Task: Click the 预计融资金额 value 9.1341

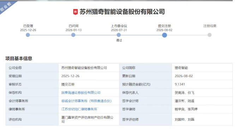Action: [180, 84]
